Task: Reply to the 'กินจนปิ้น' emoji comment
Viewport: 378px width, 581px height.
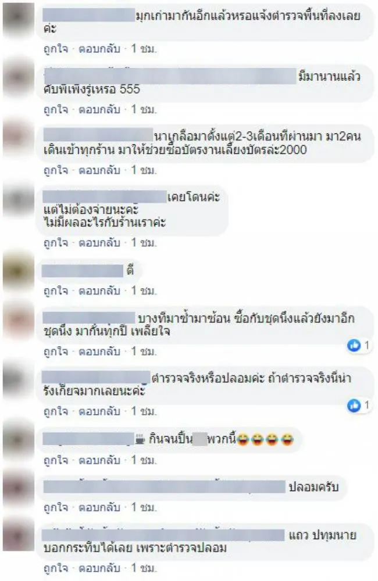Action: pyautogui.click(x=99, y=460)
